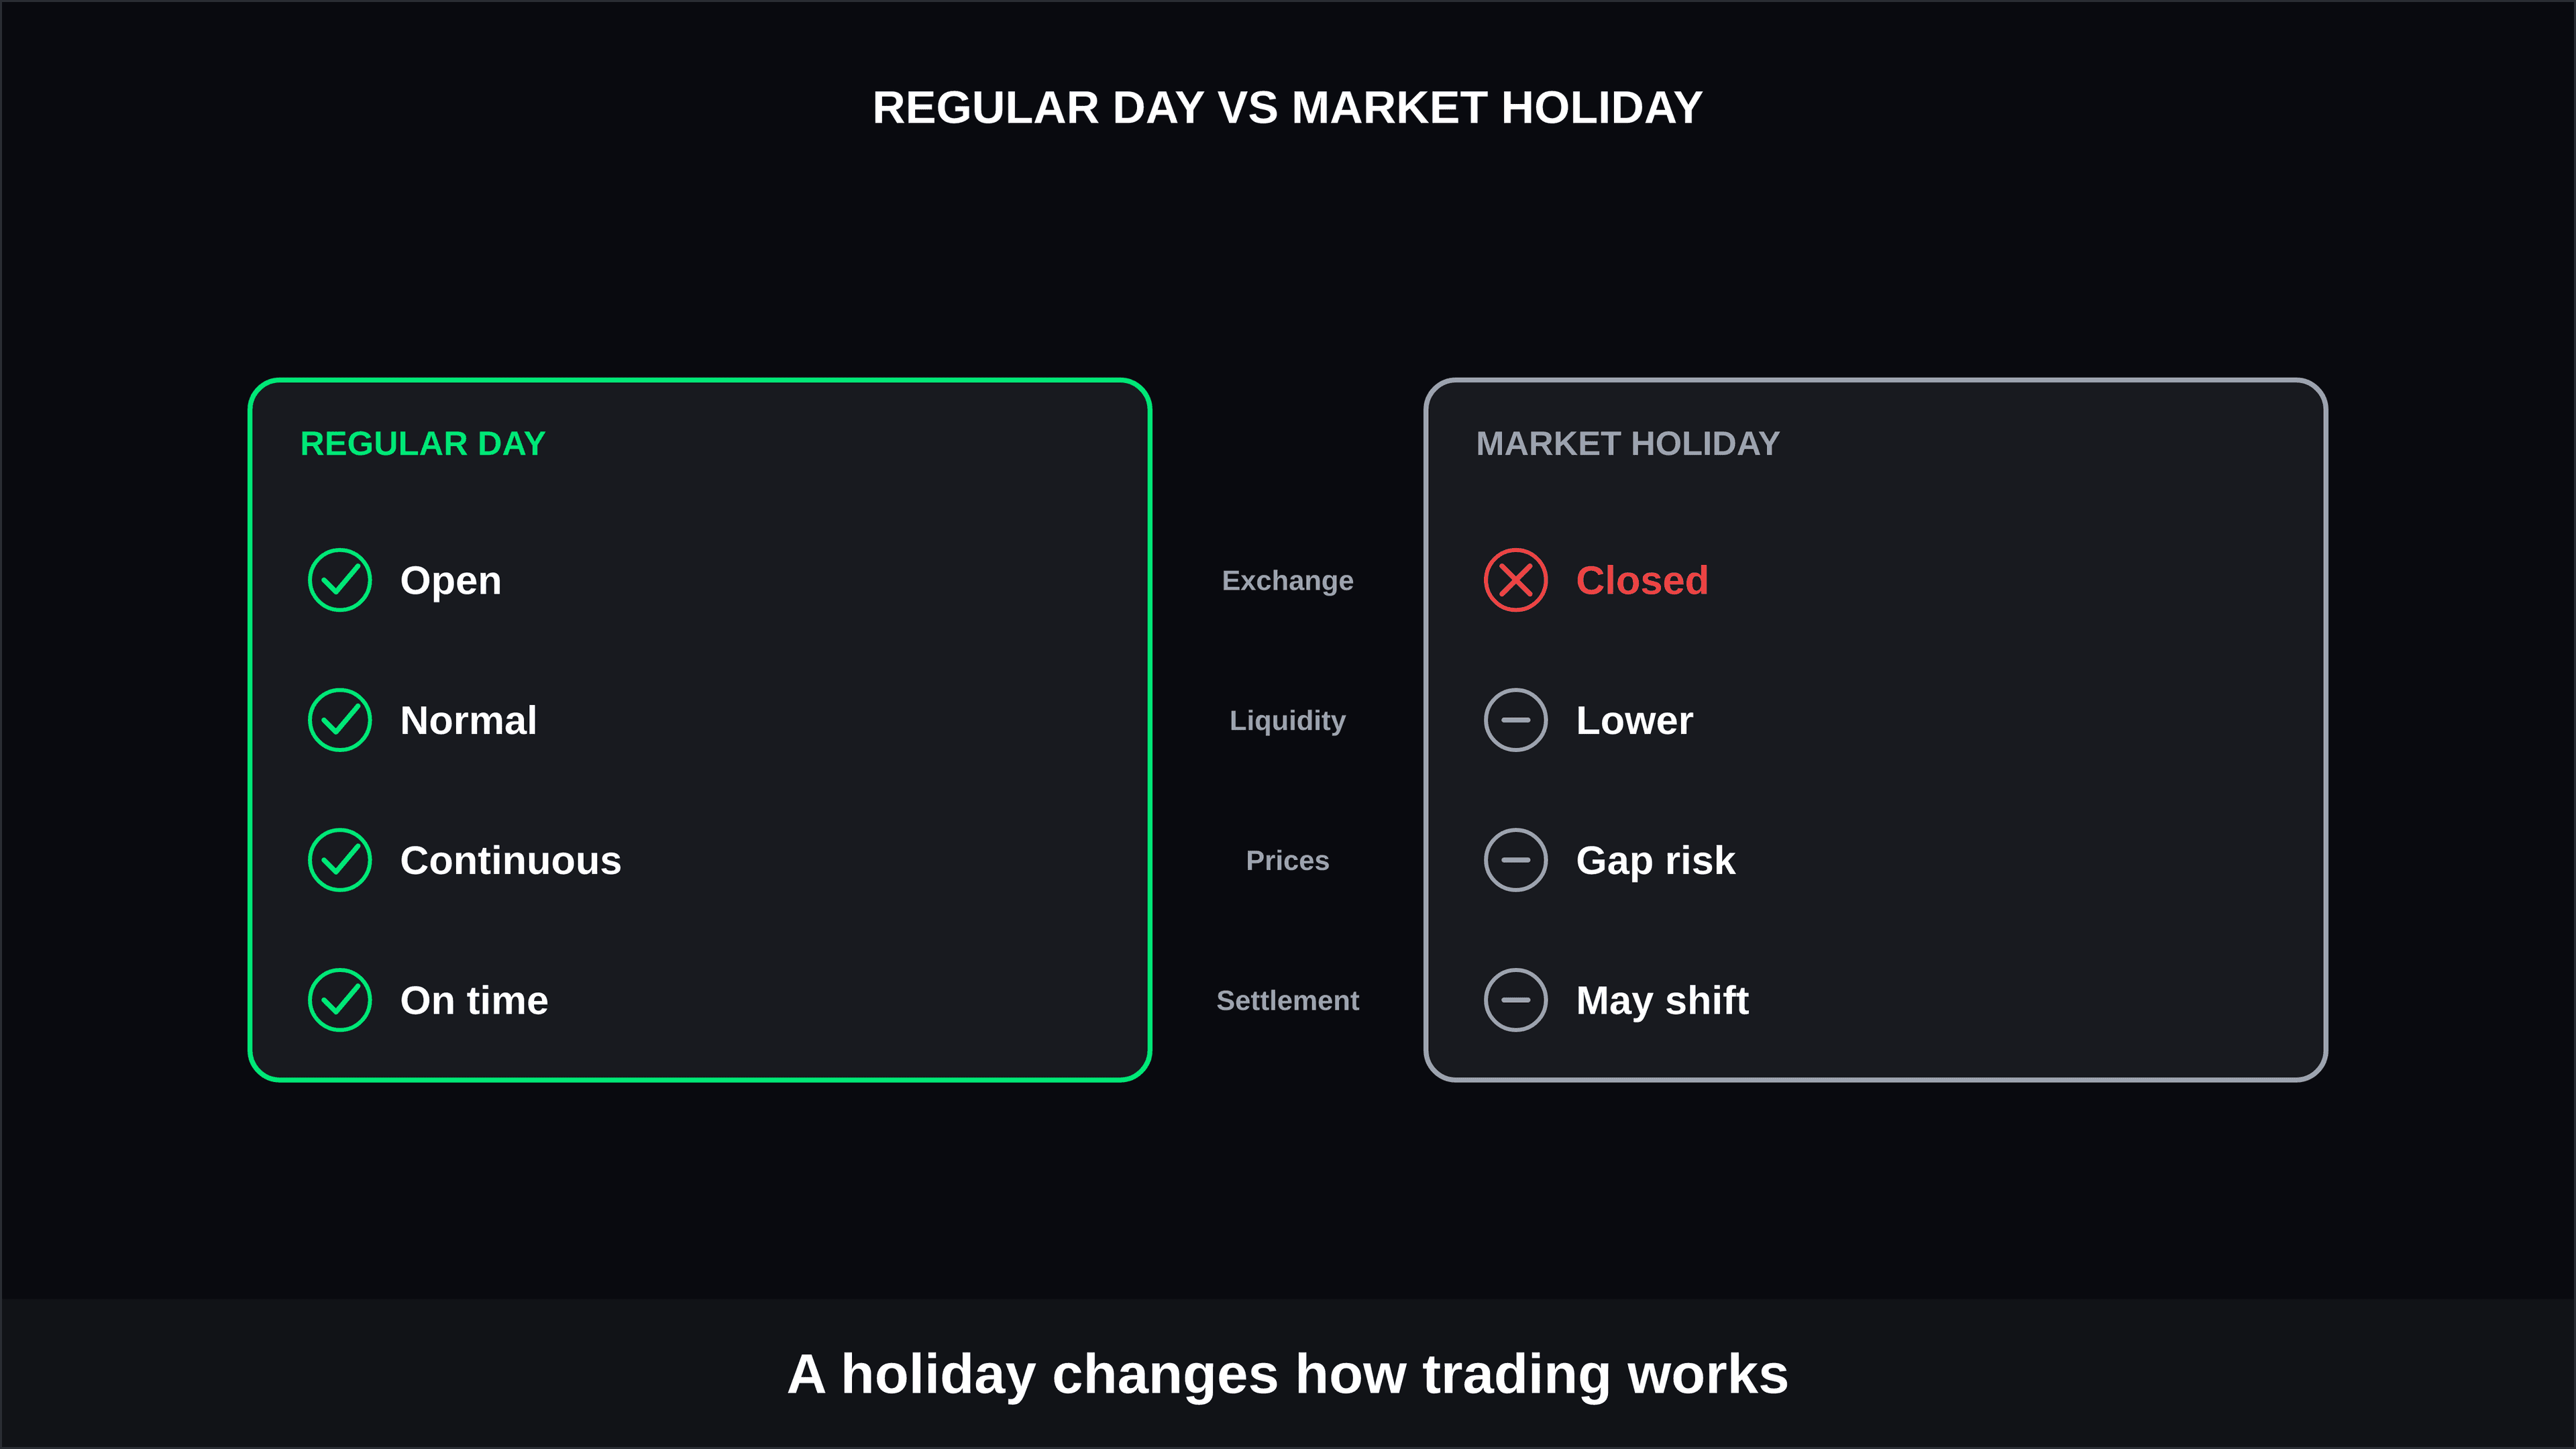The height and width of the screenshot is (1449, 2576).
Task: Select the REGULAR DAY card heading
Action: pos(423,444)
